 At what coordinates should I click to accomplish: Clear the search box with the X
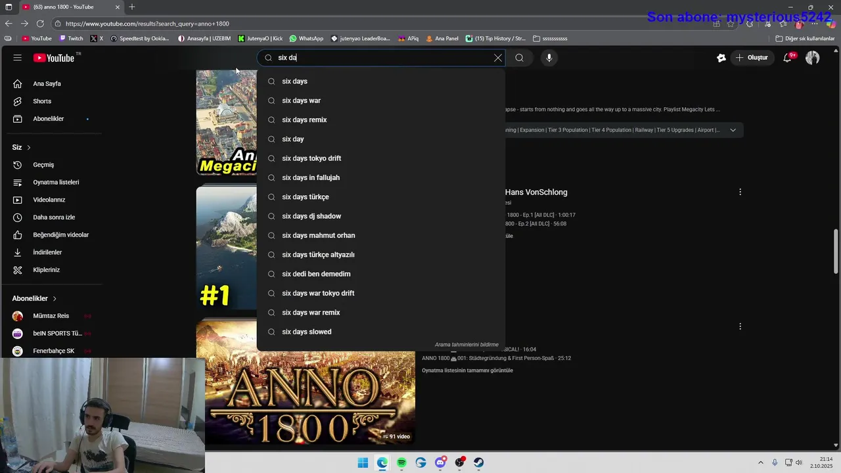pyautogui.click(x=498, y=58)
